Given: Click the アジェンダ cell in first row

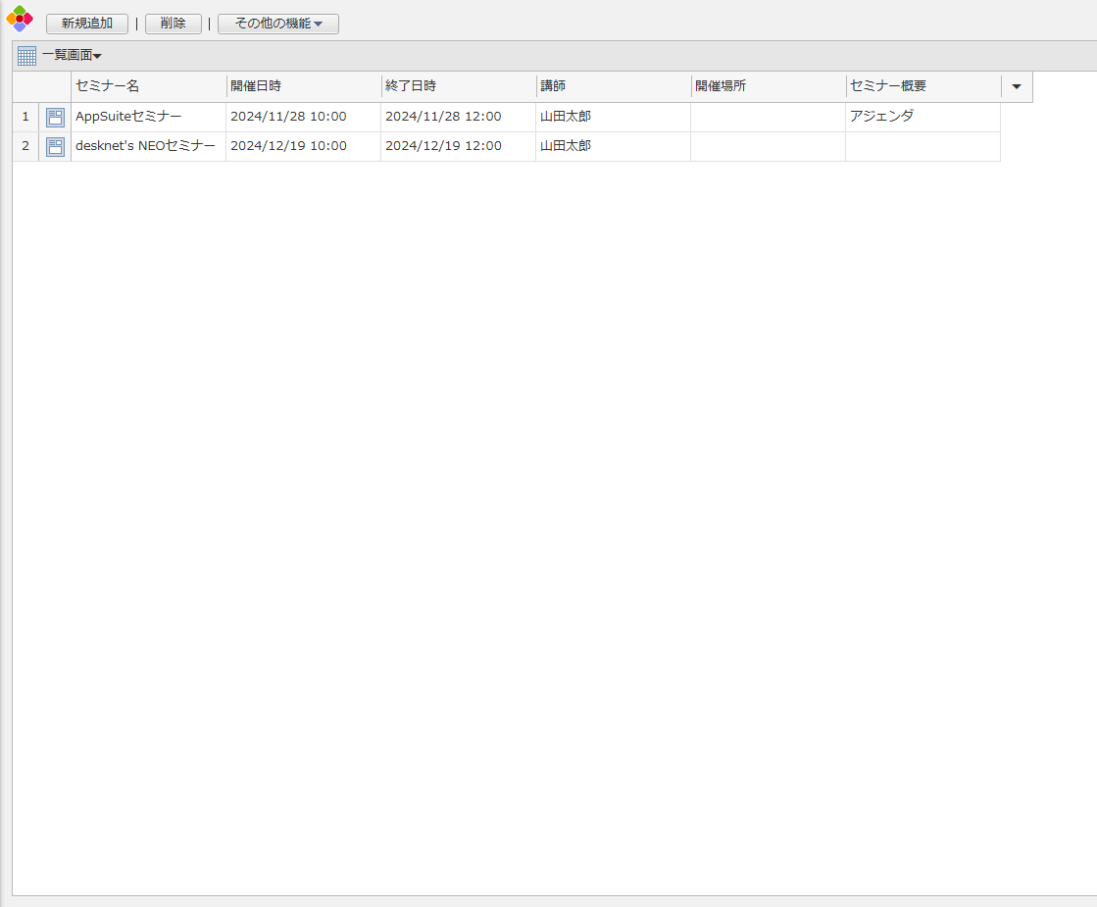Looking at the screenshot, I should pyautogui.click(x=881, y=117).
